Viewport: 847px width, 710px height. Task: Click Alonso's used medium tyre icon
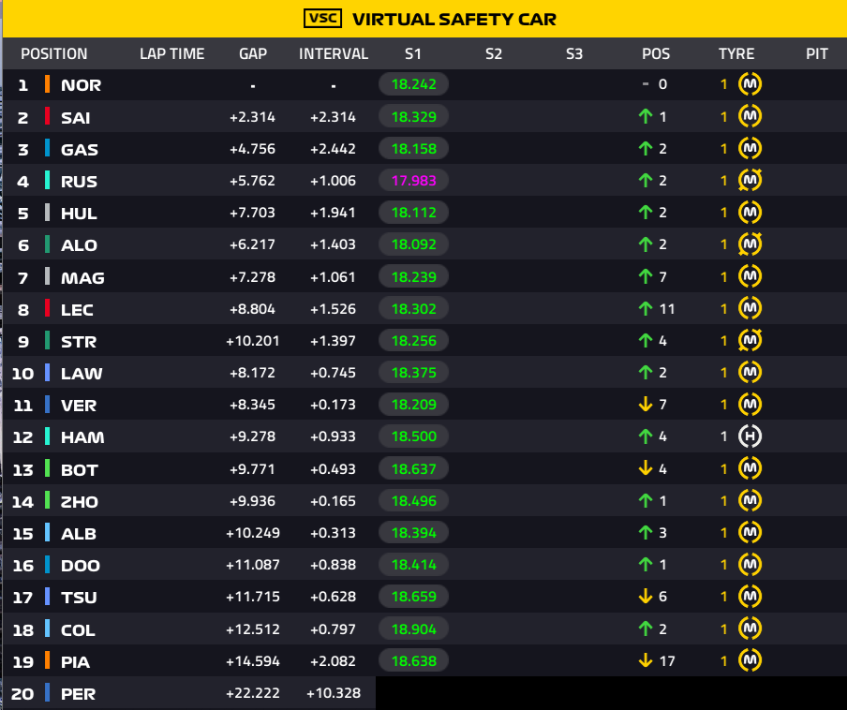coord(750,244)
